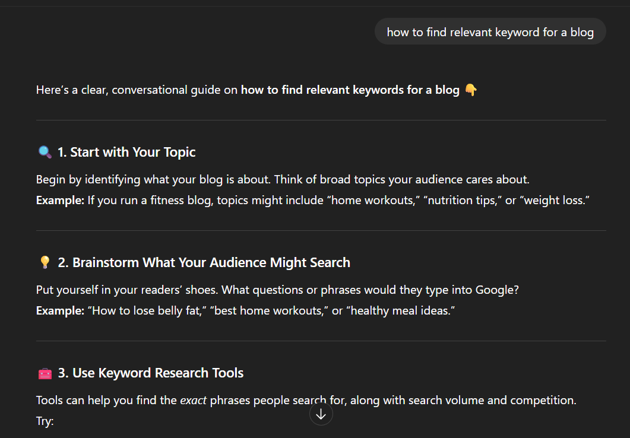Click the heading "2. Brainstorm What Your Audience Might Search"
630x438 pixels.
pos(204,263)
